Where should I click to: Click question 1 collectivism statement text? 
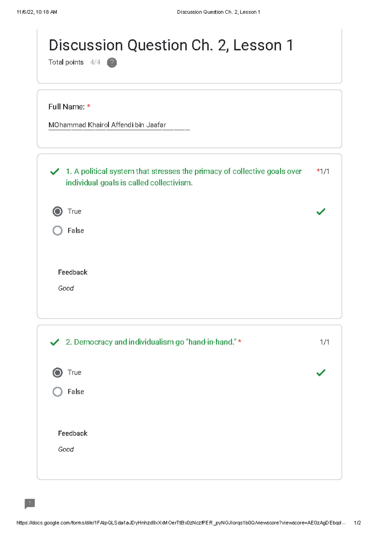[183, 177]
